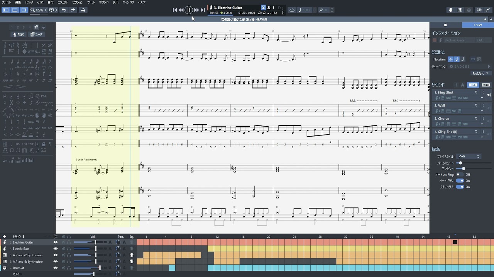
Task: Hide the Electric Bass track
Action: coord(56,249)
